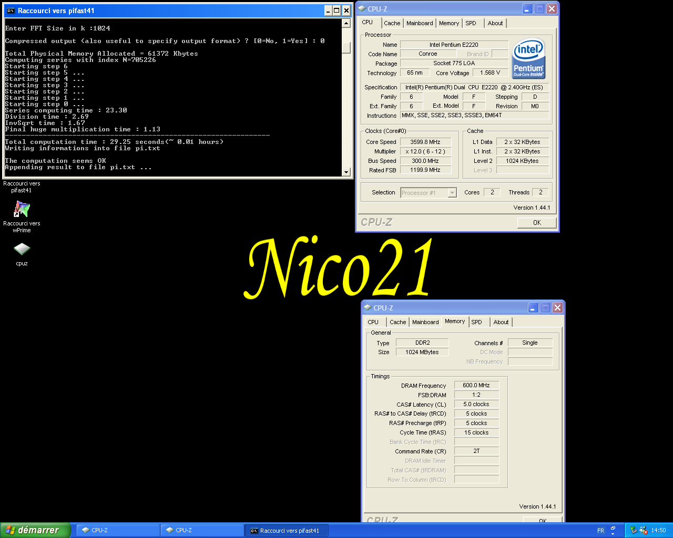Switch to Mainboard tab in top CPU-Z window
The height and width of the screenshot is (538, 673).
click(x=420, y=23)
